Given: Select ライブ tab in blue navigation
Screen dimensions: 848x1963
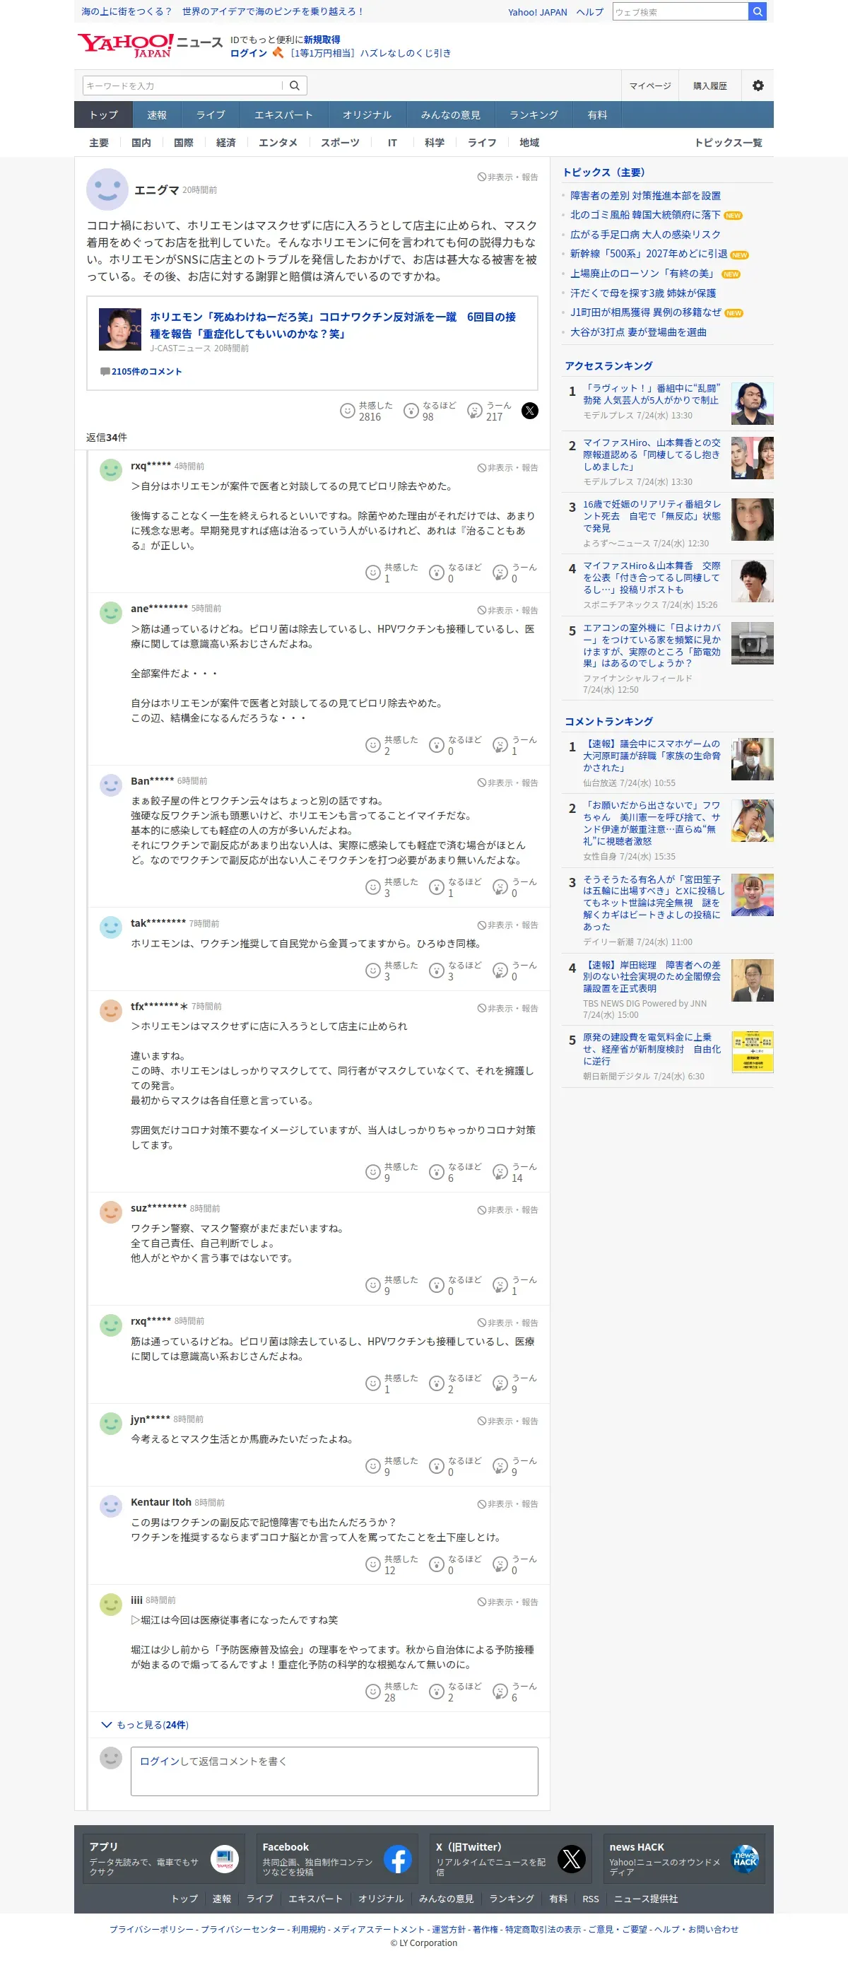Looking at the screenshot, I should 211,115.
